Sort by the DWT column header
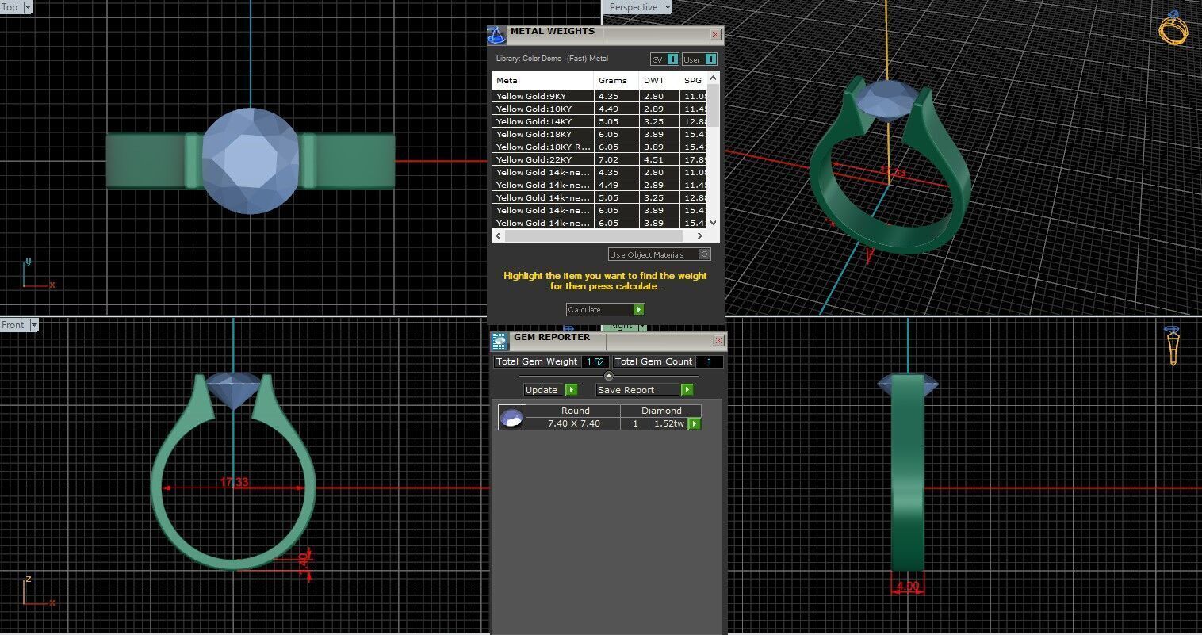 [659, 80]
